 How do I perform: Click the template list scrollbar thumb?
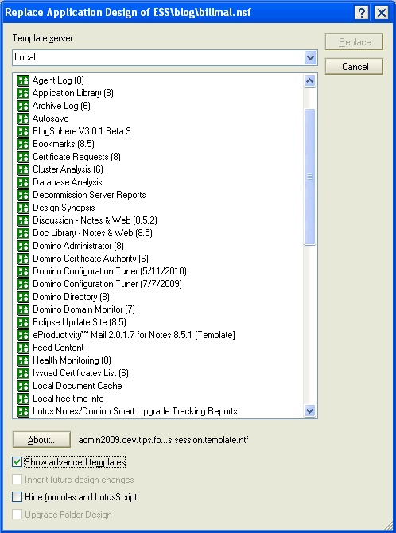[310, 177]
